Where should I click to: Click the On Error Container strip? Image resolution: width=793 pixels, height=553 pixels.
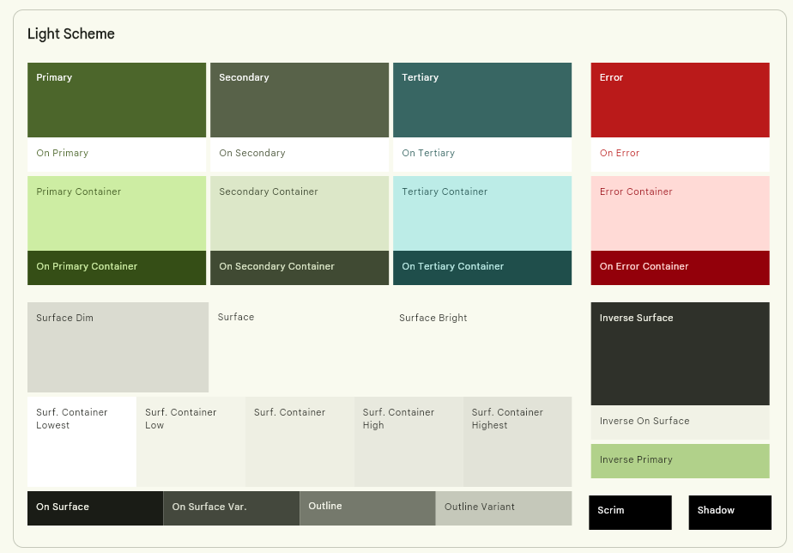[x=680, y=267]
